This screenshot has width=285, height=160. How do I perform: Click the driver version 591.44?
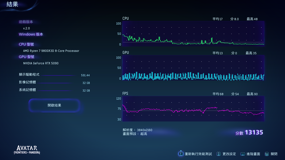coord(85,75)
